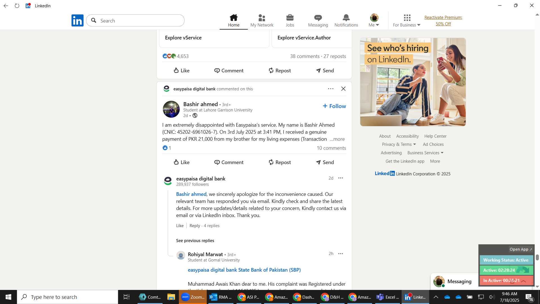This screenshot has height=304, width=540.
Task: Dismiss the Bashir ahmed post
Action: pos(343,89)
